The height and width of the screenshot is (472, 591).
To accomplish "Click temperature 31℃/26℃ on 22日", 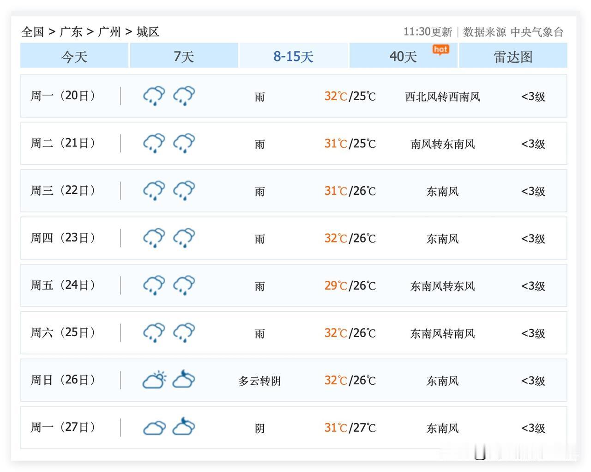I will [350, 191].
